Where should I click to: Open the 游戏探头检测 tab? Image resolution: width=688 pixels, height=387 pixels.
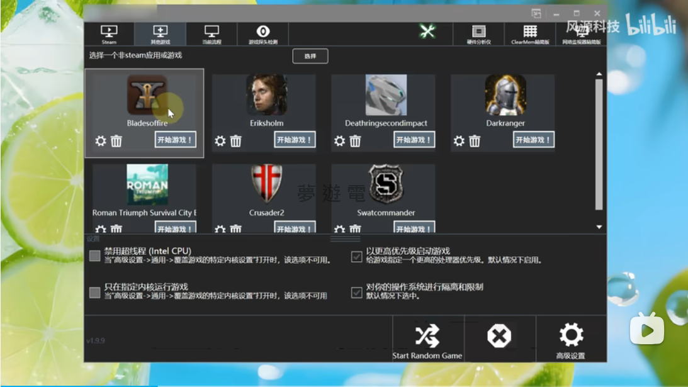coord(263,34)
